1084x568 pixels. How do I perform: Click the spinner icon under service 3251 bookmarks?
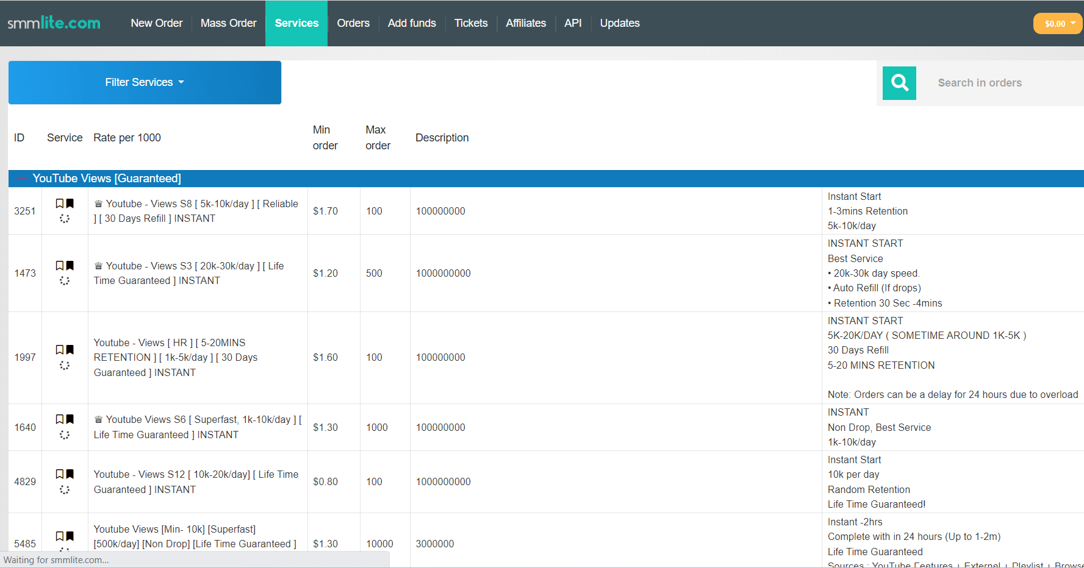coord(65,218)
